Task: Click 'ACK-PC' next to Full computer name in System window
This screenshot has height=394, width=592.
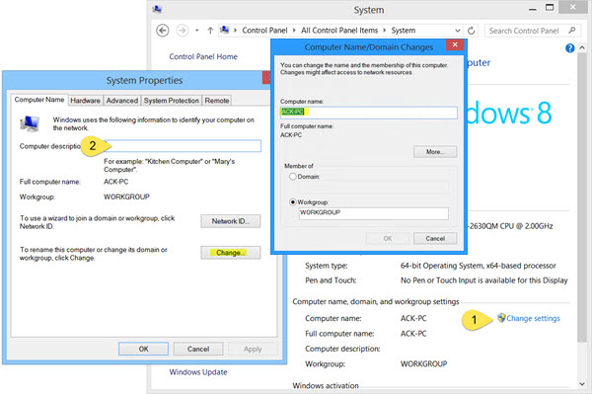Action: click(413, 334)
